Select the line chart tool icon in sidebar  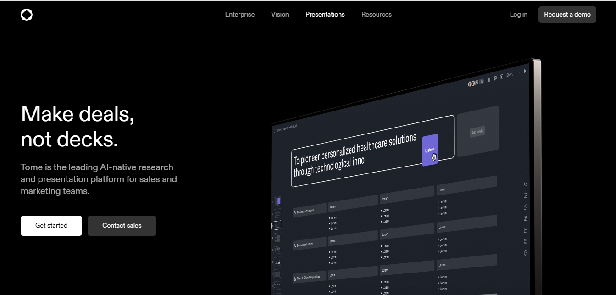pyautogui.click(x=525, y=230)
